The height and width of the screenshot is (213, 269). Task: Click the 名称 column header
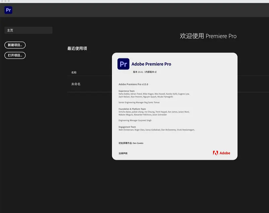pyautogui.click(x=74, y=72)
